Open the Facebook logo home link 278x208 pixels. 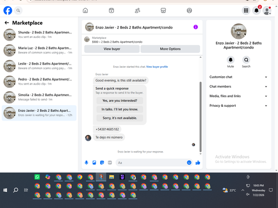(8, 11)
